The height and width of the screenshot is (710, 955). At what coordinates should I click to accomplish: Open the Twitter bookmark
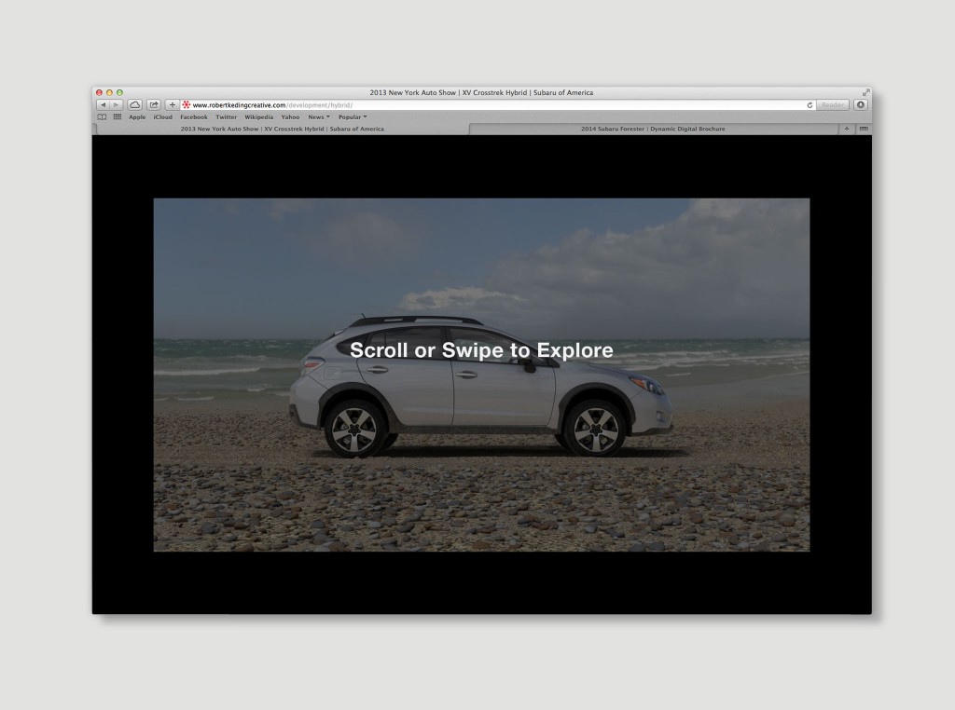(x=226, y=116)
